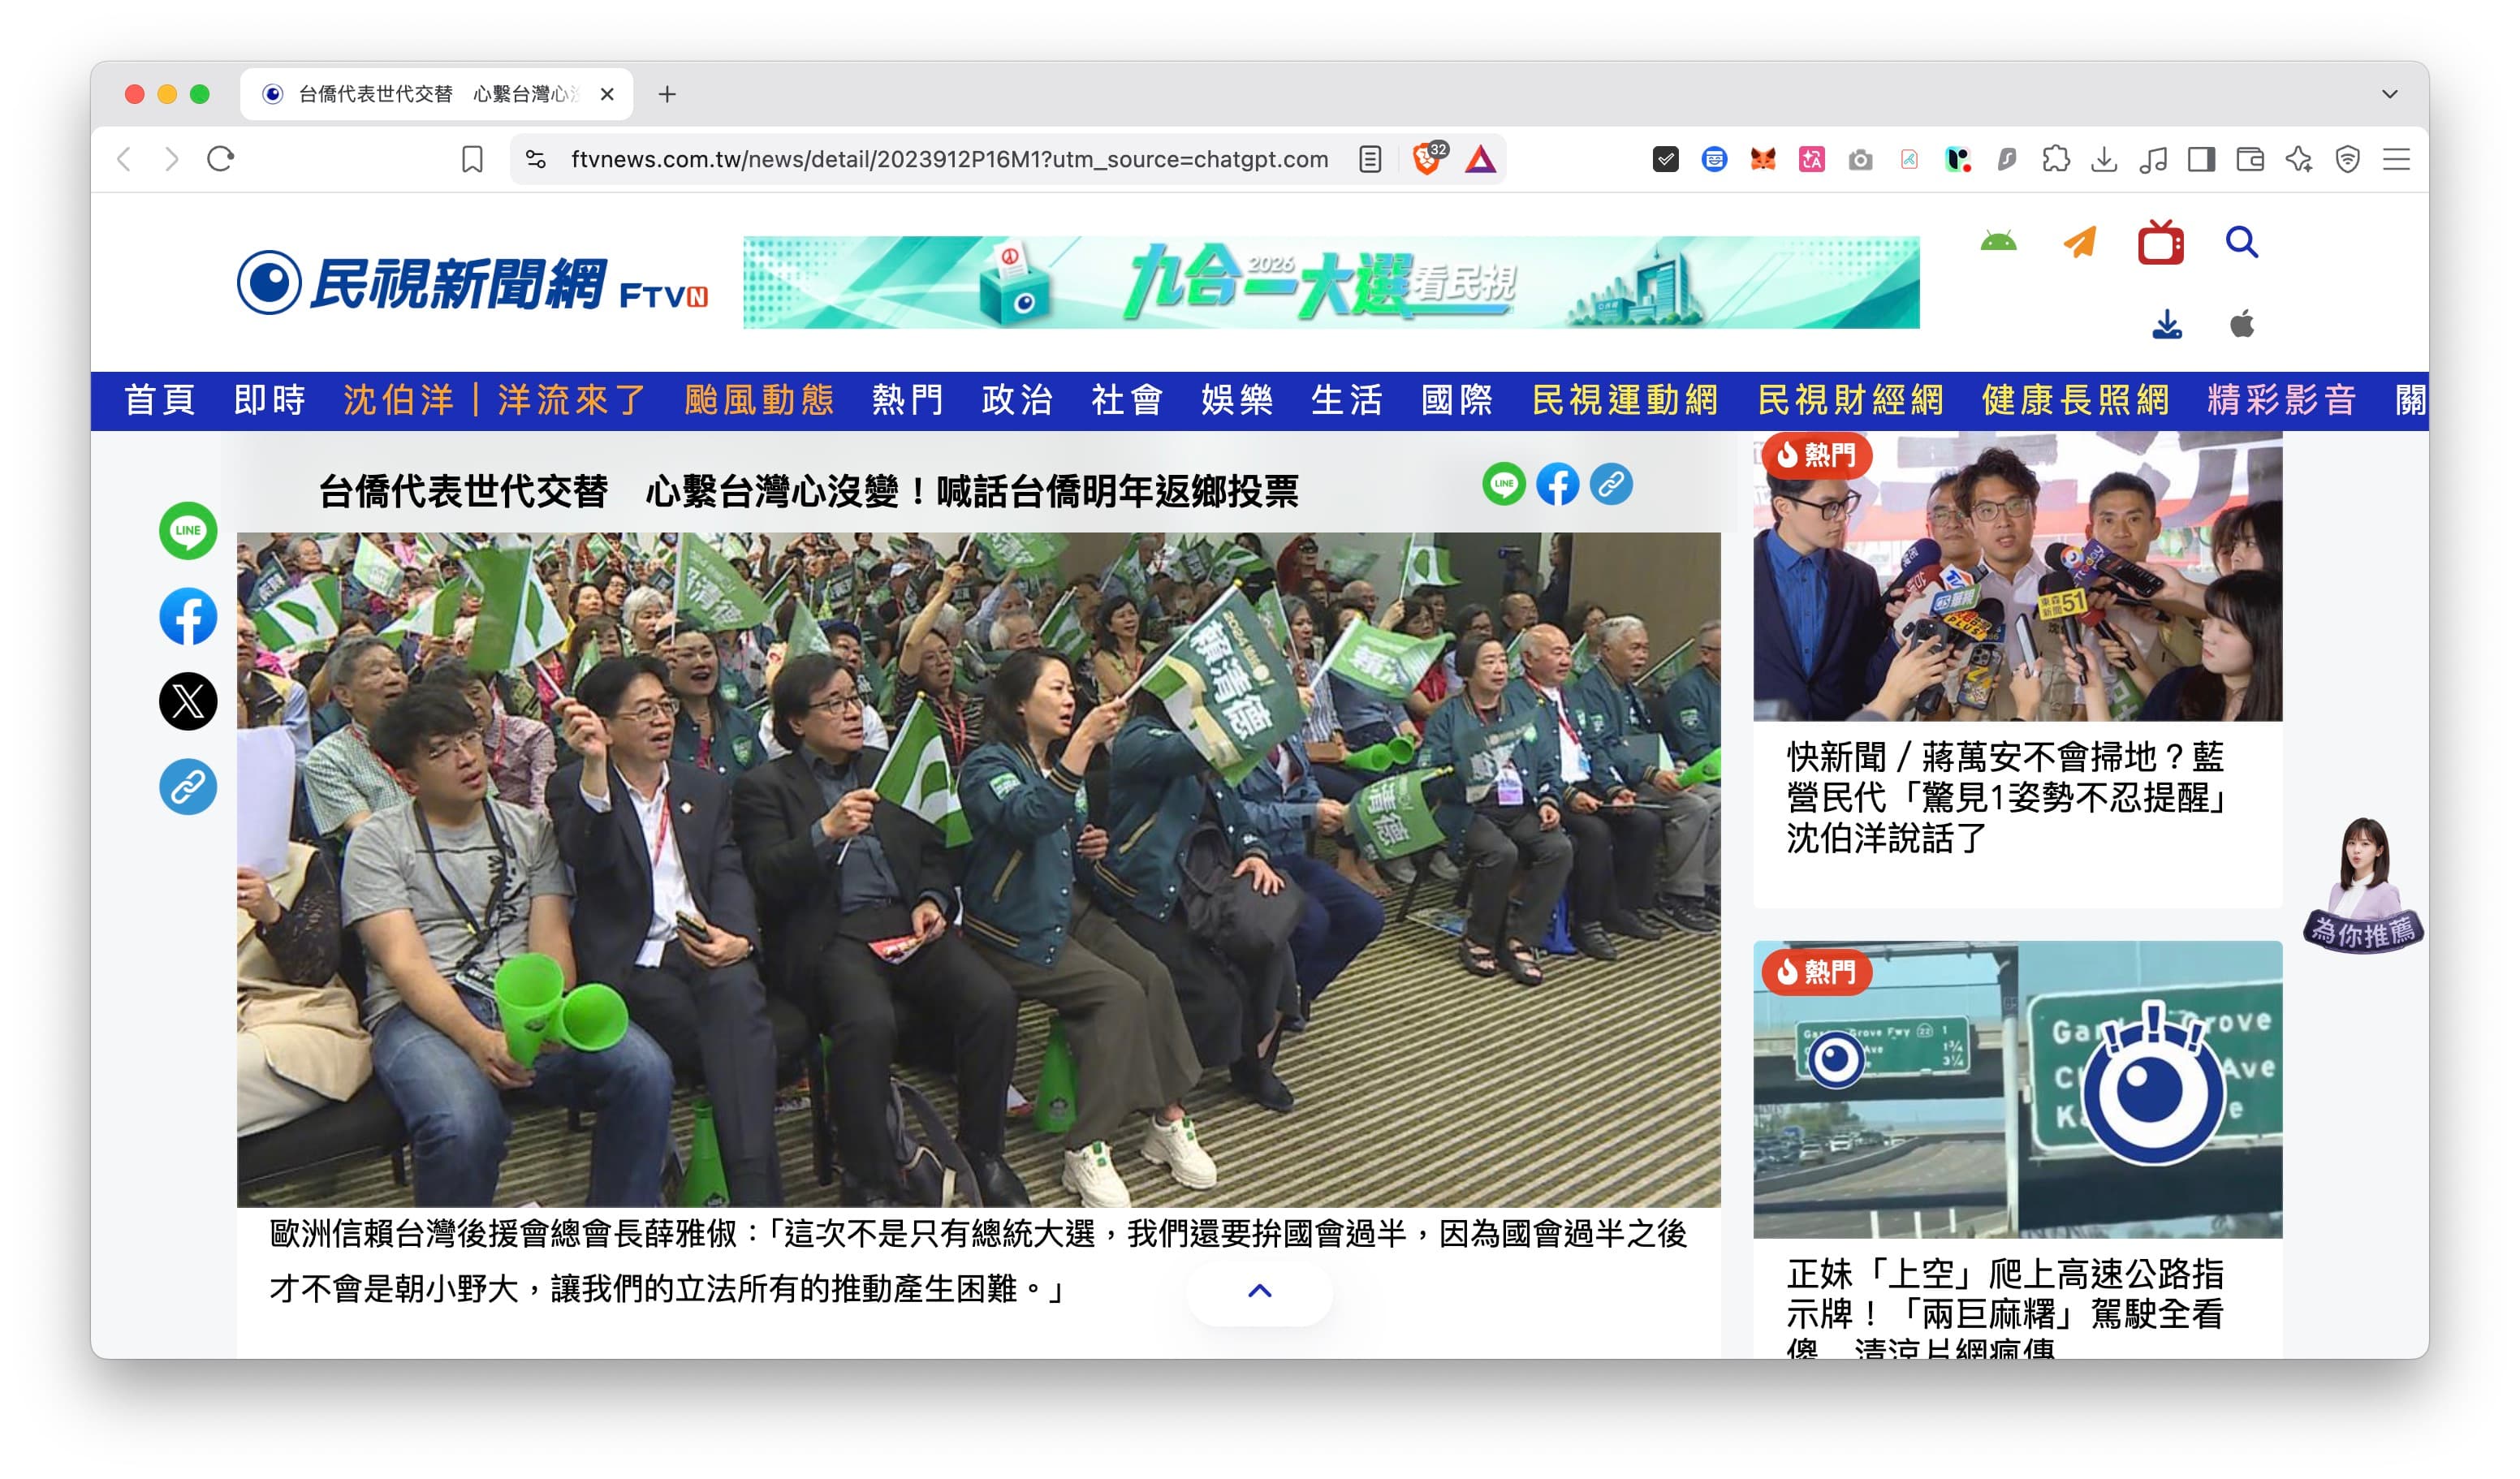Copy article link from left sidebar
2520x1479 pixels.
click(188, 787)
